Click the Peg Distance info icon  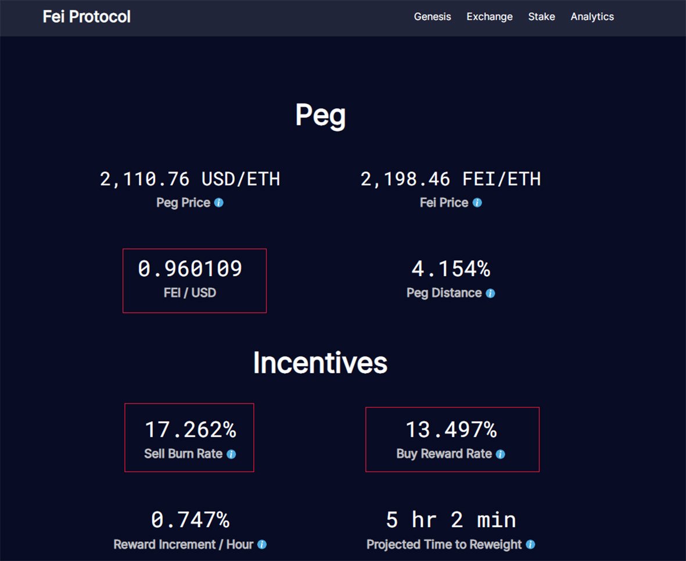coord(490,294)
